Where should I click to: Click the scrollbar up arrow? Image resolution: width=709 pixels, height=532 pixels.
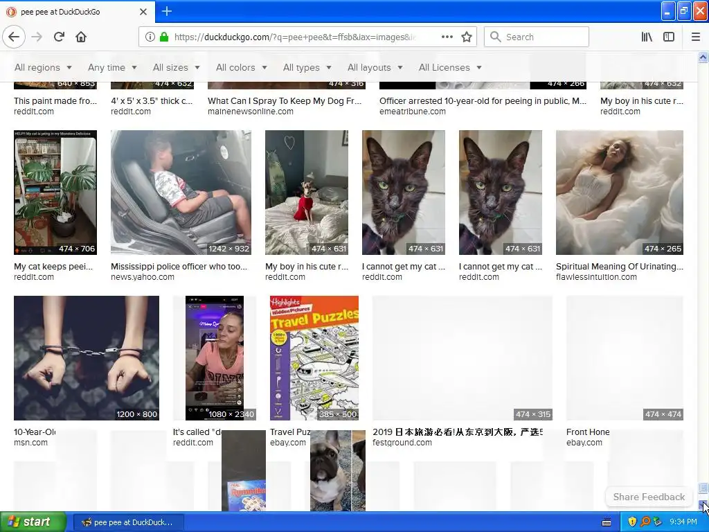[x=703, y=57]
